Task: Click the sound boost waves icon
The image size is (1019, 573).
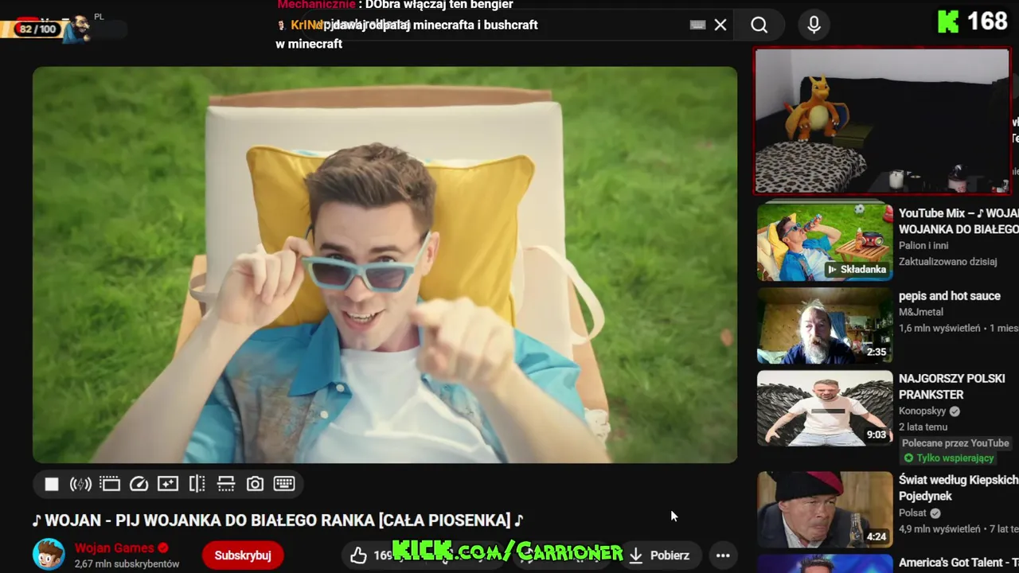Action: (x=80, y=484)
